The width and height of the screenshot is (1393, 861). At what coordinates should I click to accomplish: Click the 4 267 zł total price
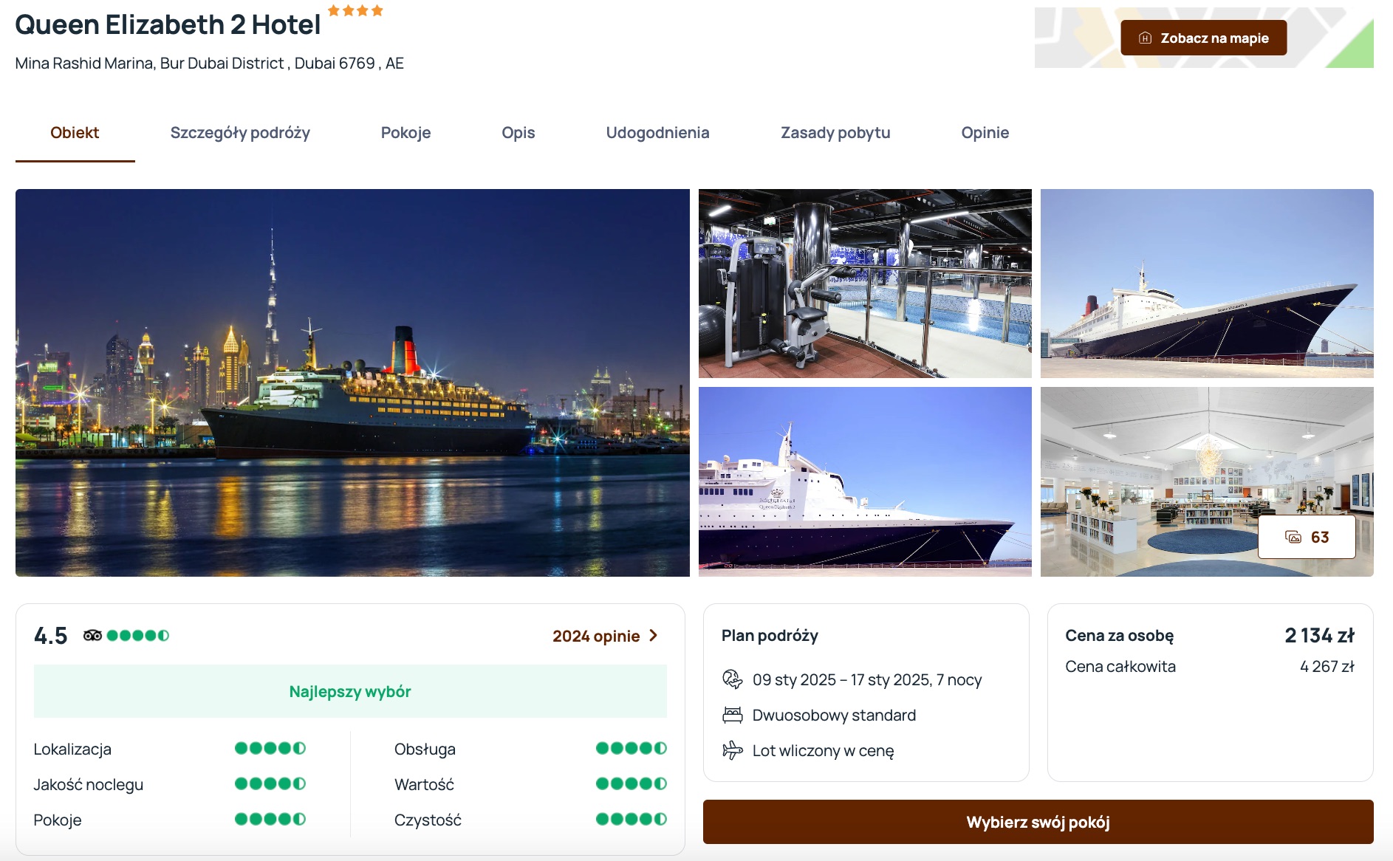[1327, 666]
